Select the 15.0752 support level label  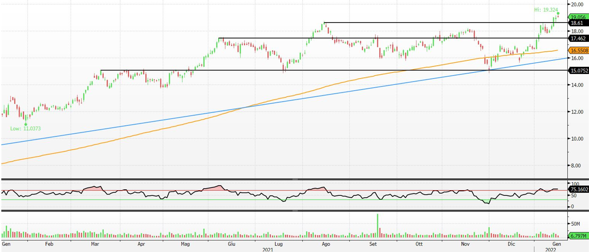point(578,70)
